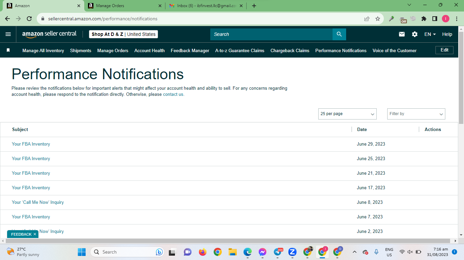The height and width of the screenshot is (260, 464).
Task: Open the Shipments nav link
Action: (x=81, y=50)
